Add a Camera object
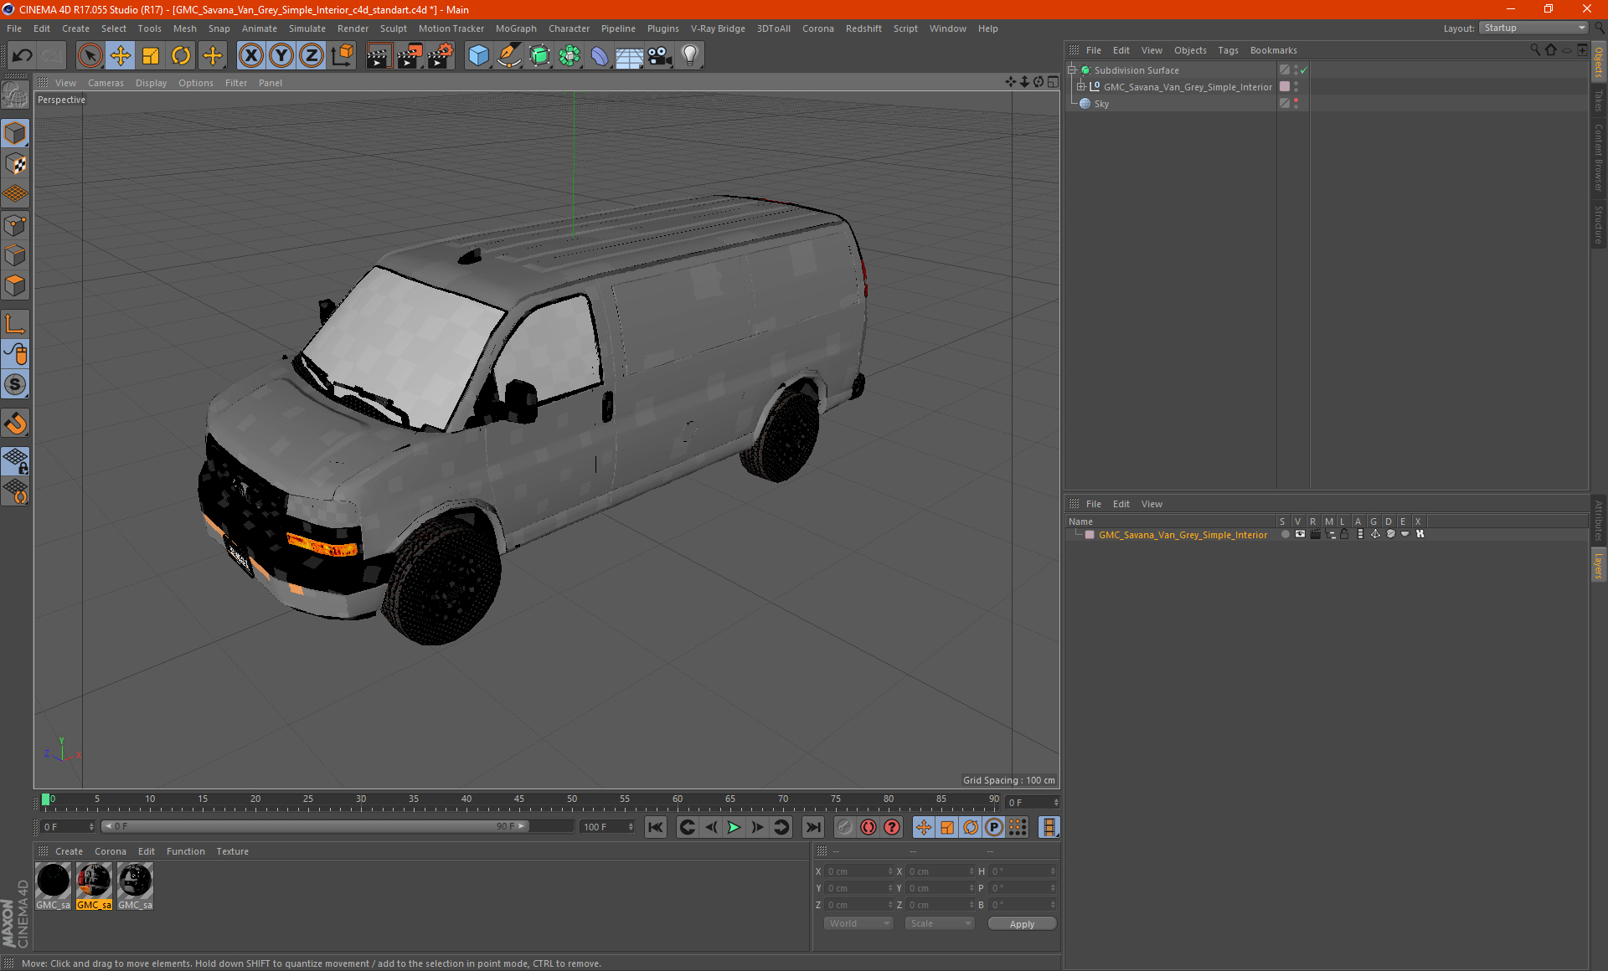Viewport: 1608px width, 971px height. pos(660,55)
